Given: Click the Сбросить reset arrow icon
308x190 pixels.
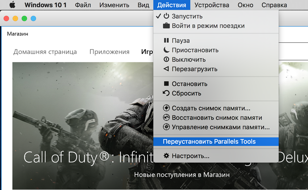Looking at the screenshot, I should click(x=166, y=93).
